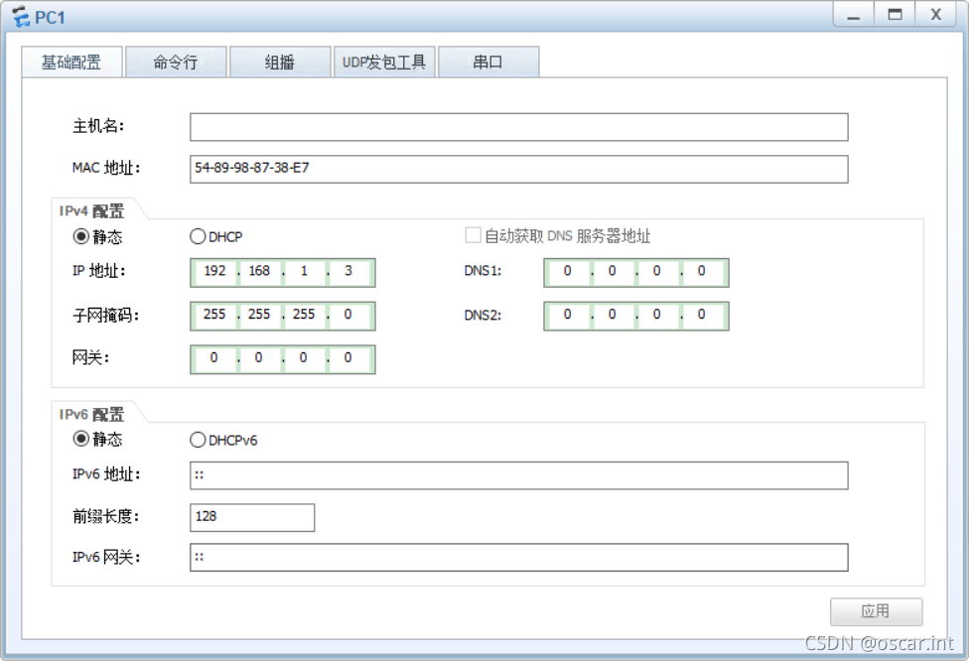
Task: Click the IP address last octet 3
Action: click(348, 272)
